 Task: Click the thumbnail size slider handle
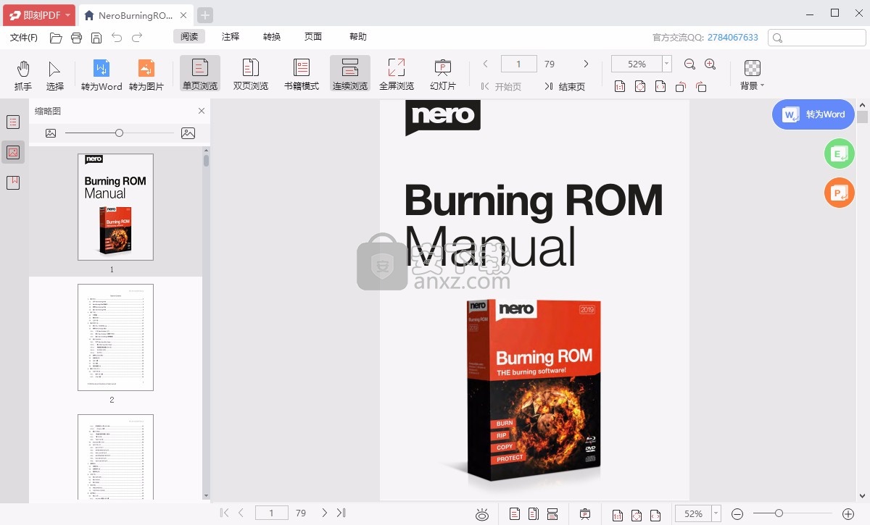[x=119, y=133]
